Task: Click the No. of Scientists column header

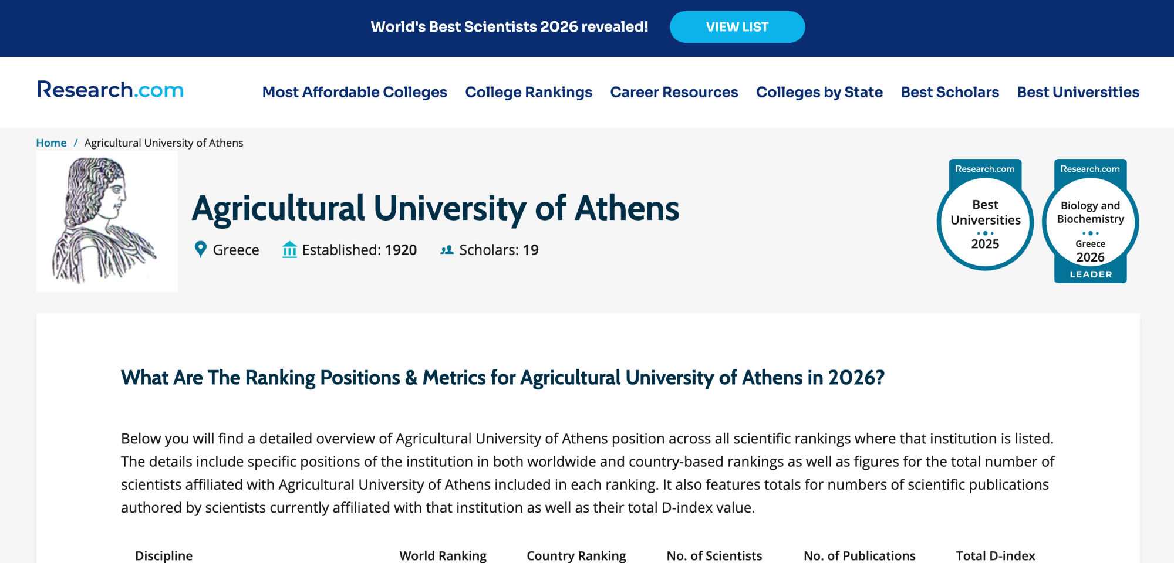Action: pyautogui.click(x=714, y=555)
